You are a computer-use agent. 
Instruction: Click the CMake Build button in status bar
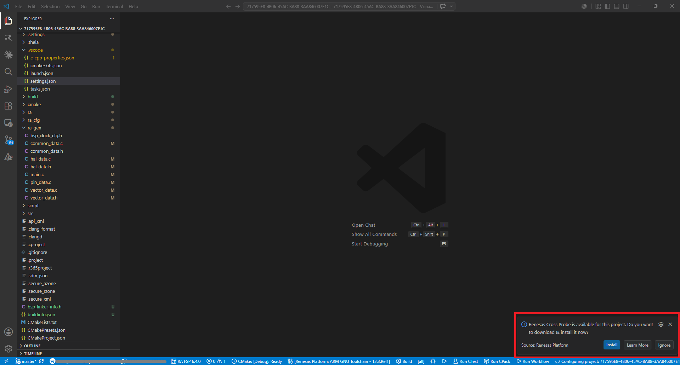pos(404,361)
